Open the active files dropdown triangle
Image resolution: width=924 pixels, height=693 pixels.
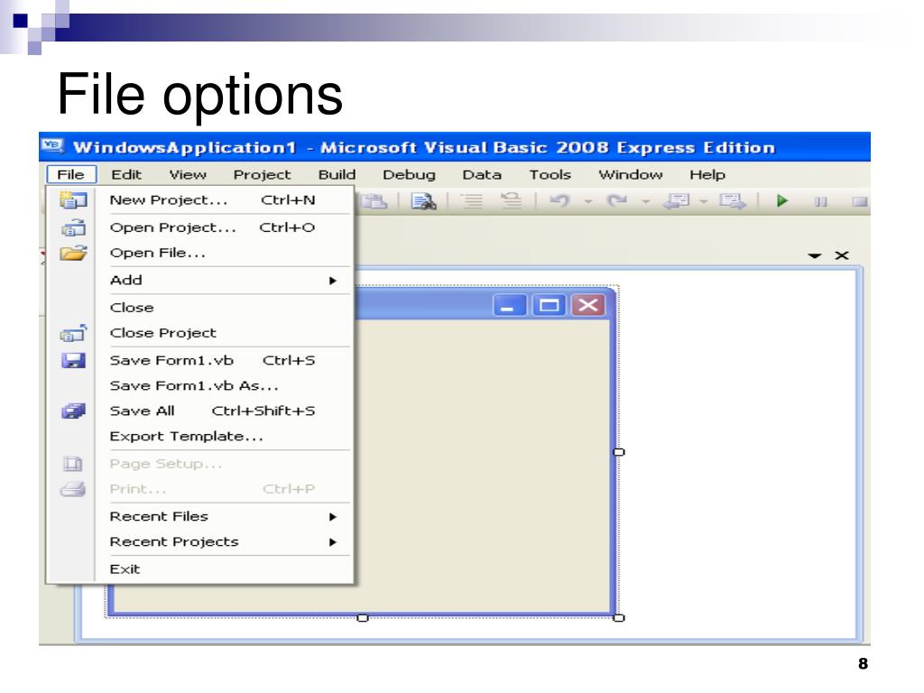[815, 255]
